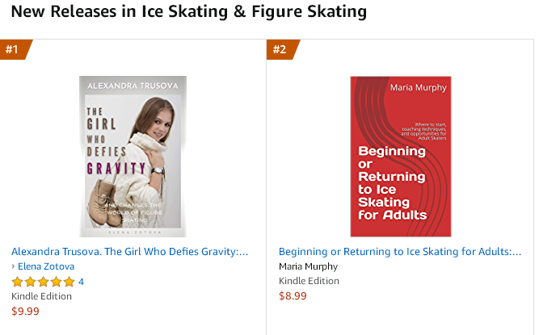Click the #1 rank badge
This screenshot has width=539, height=335.
click(14, 50)
